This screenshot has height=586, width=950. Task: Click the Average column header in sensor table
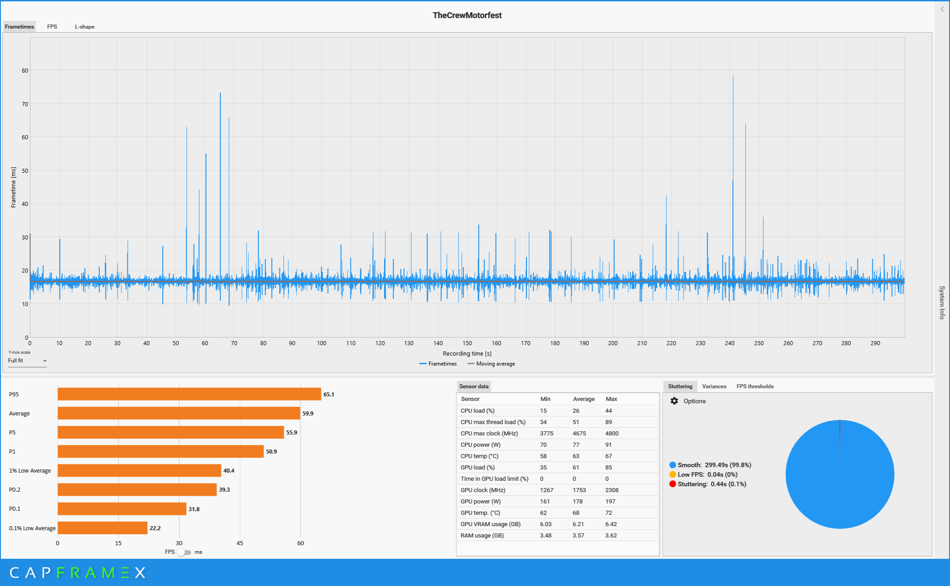583,399
